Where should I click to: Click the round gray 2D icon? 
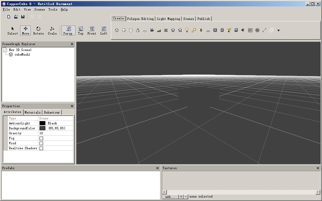(x=257, y=30)
